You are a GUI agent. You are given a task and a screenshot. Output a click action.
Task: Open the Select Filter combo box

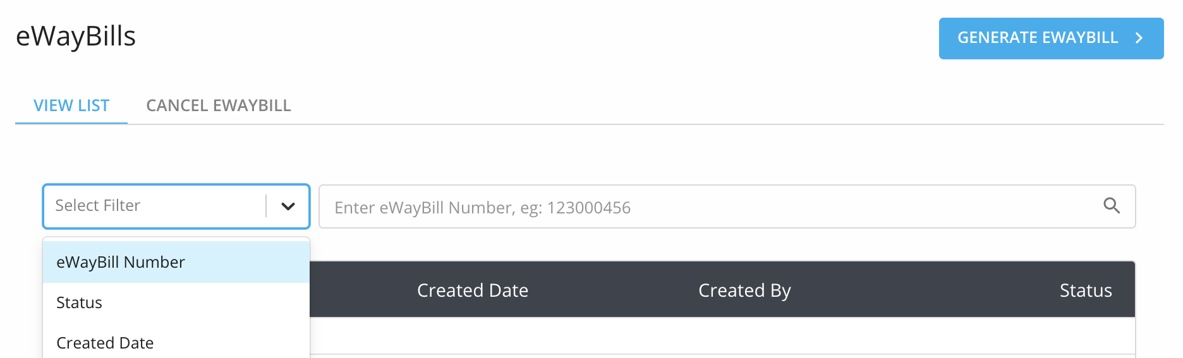[x=176, y=206]
